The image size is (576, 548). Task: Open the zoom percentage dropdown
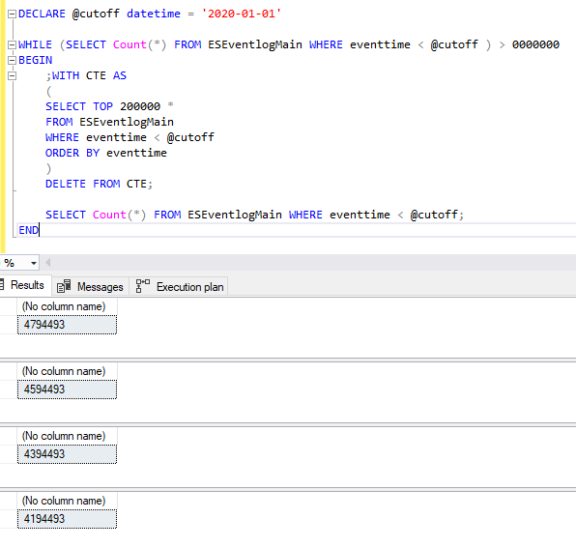[x=34, y=263]
